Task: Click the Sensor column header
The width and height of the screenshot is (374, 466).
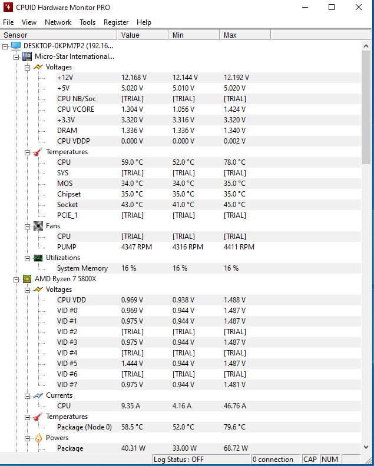Action: (x=58, y=35)
